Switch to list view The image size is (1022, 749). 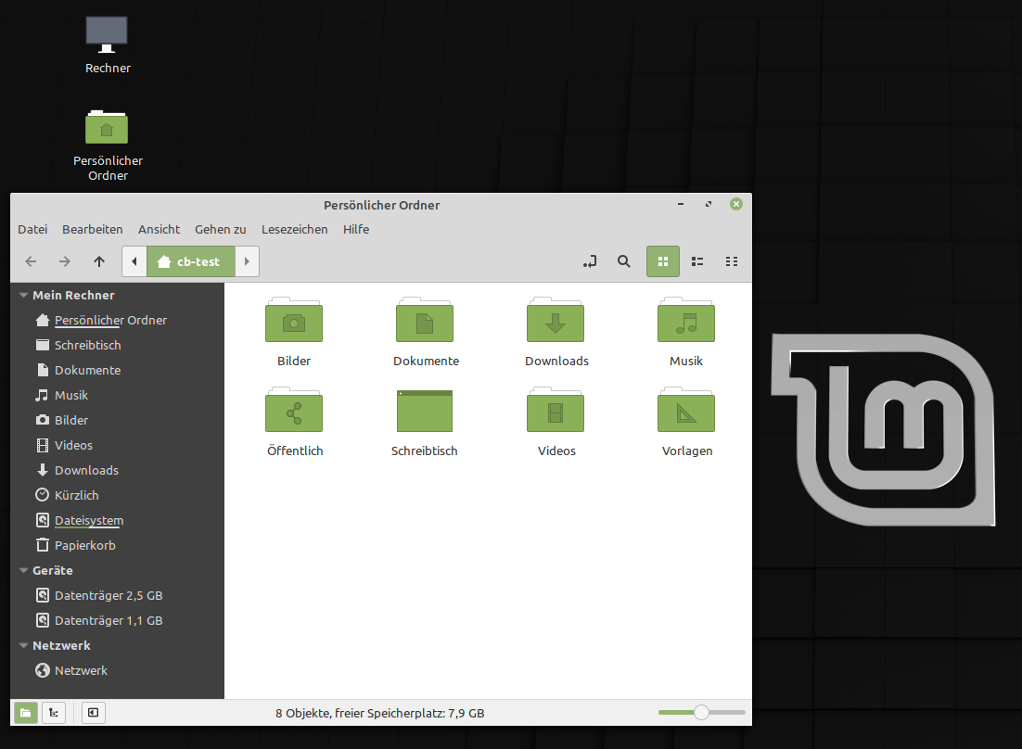pyautogui.click(x=697, y=261)
